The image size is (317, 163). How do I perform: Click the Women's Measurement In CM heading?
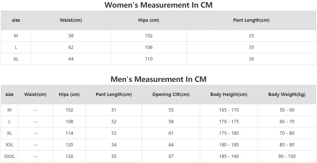158,5
